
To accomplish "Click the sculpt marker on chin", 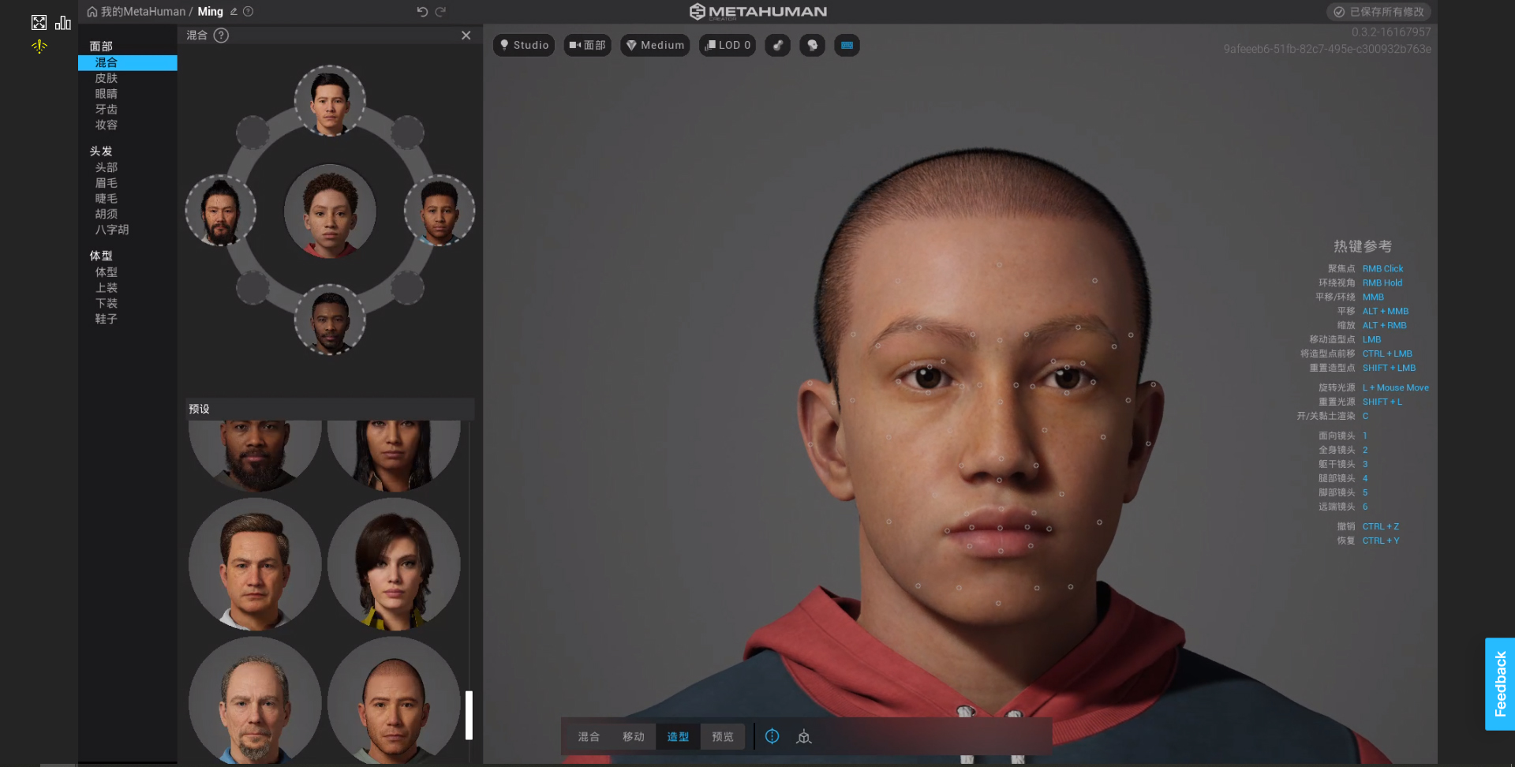I will tap(998, 604).
